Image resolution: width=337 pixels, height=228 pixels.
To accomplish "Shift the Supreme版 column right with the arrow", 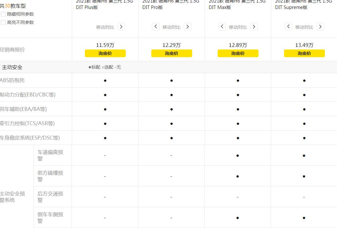I will (x=320, y=27).
